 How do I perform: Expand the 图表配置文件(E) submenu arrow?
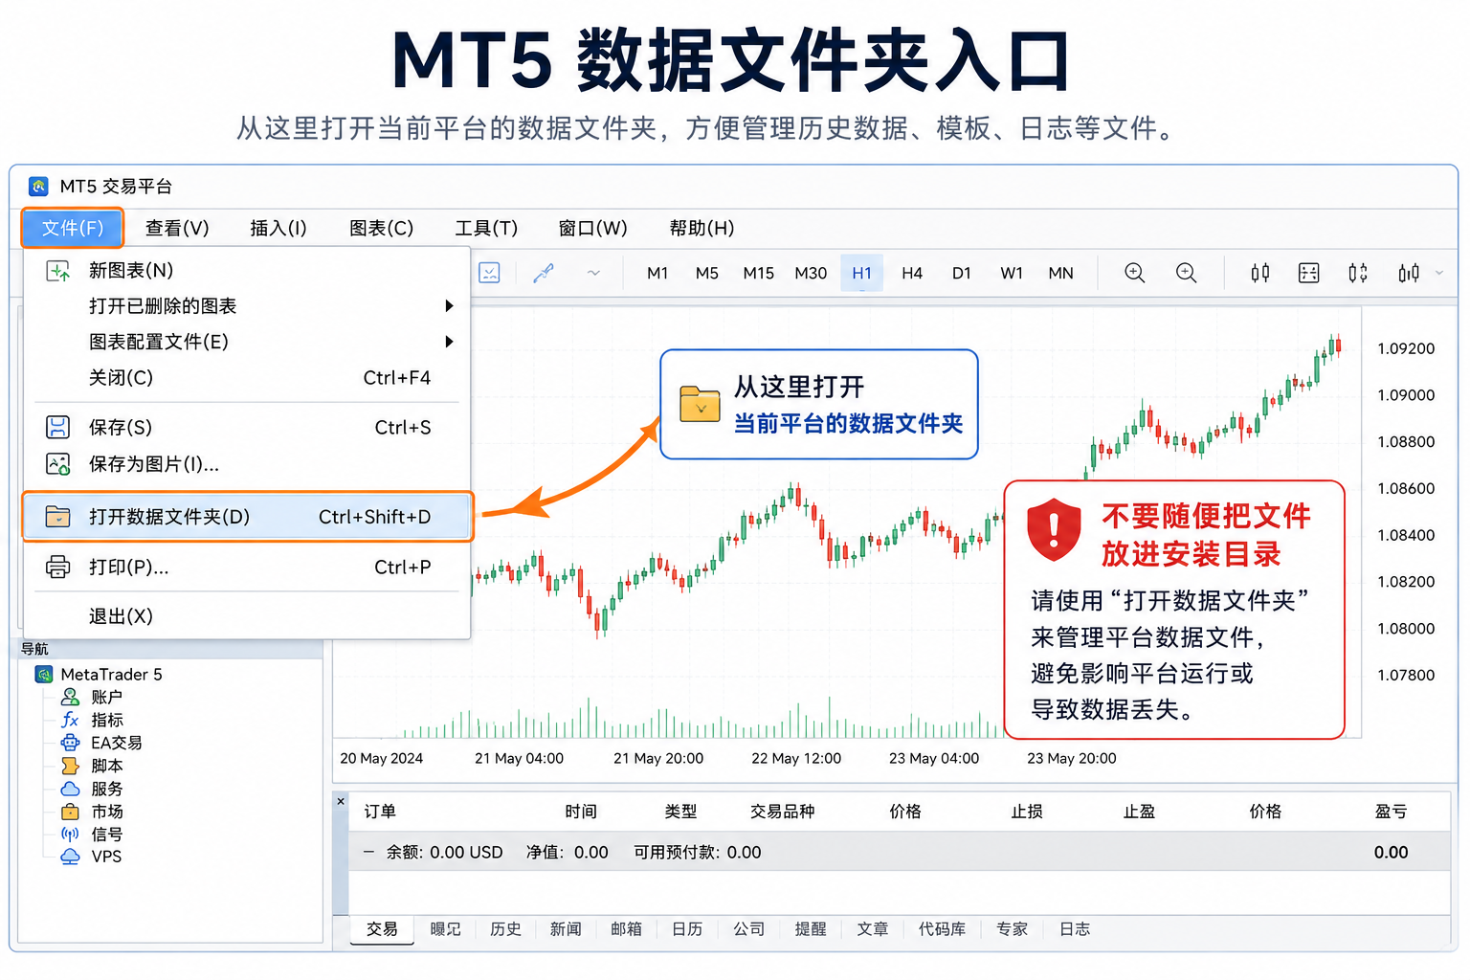point(449,342)
